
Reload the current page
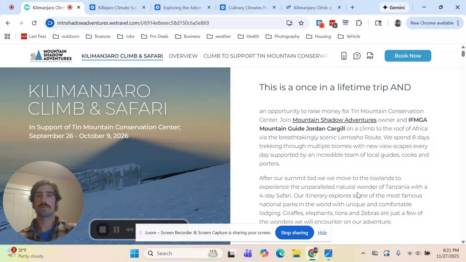click(34, 23)
